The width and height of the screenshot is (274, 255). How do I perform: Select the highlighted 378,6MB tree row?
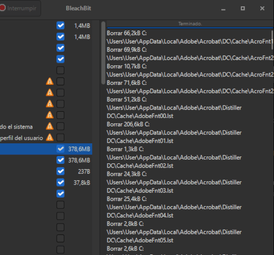point(46,149)
